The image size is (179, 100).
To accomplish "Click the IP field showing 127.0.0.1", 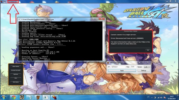I will pyautogui.click(x=118, y=67).
